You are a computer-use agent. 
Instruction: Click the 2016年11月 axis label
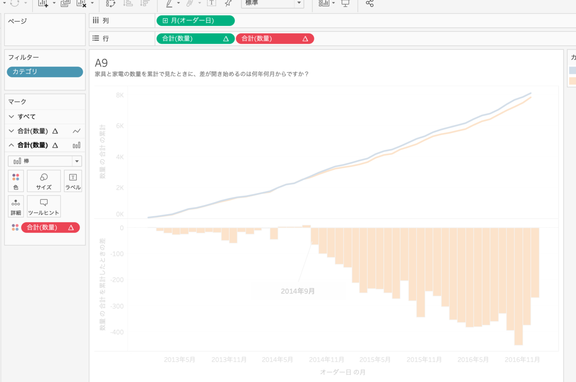coord(522,359)
